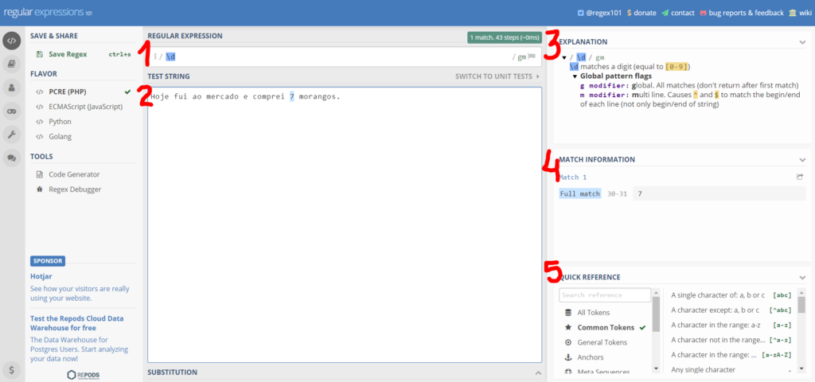Open the contact link in header
The width and height of the screenshot is (815, 382).
click(x=678, y=13)
